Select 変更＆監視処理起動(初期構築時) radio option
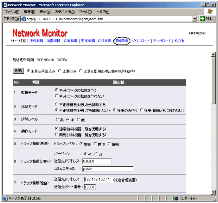The height and width of the screenshot is (203, 218). [x=81, y=71]
